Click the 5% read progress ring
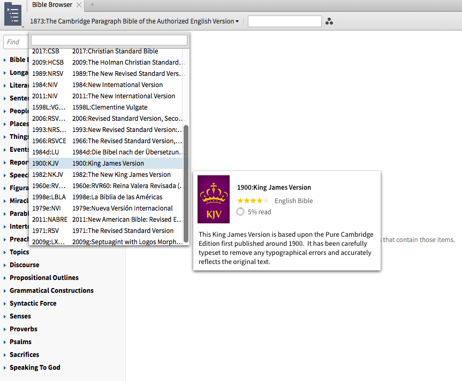The height and width of the screenshot is (381, 462). 240,212
